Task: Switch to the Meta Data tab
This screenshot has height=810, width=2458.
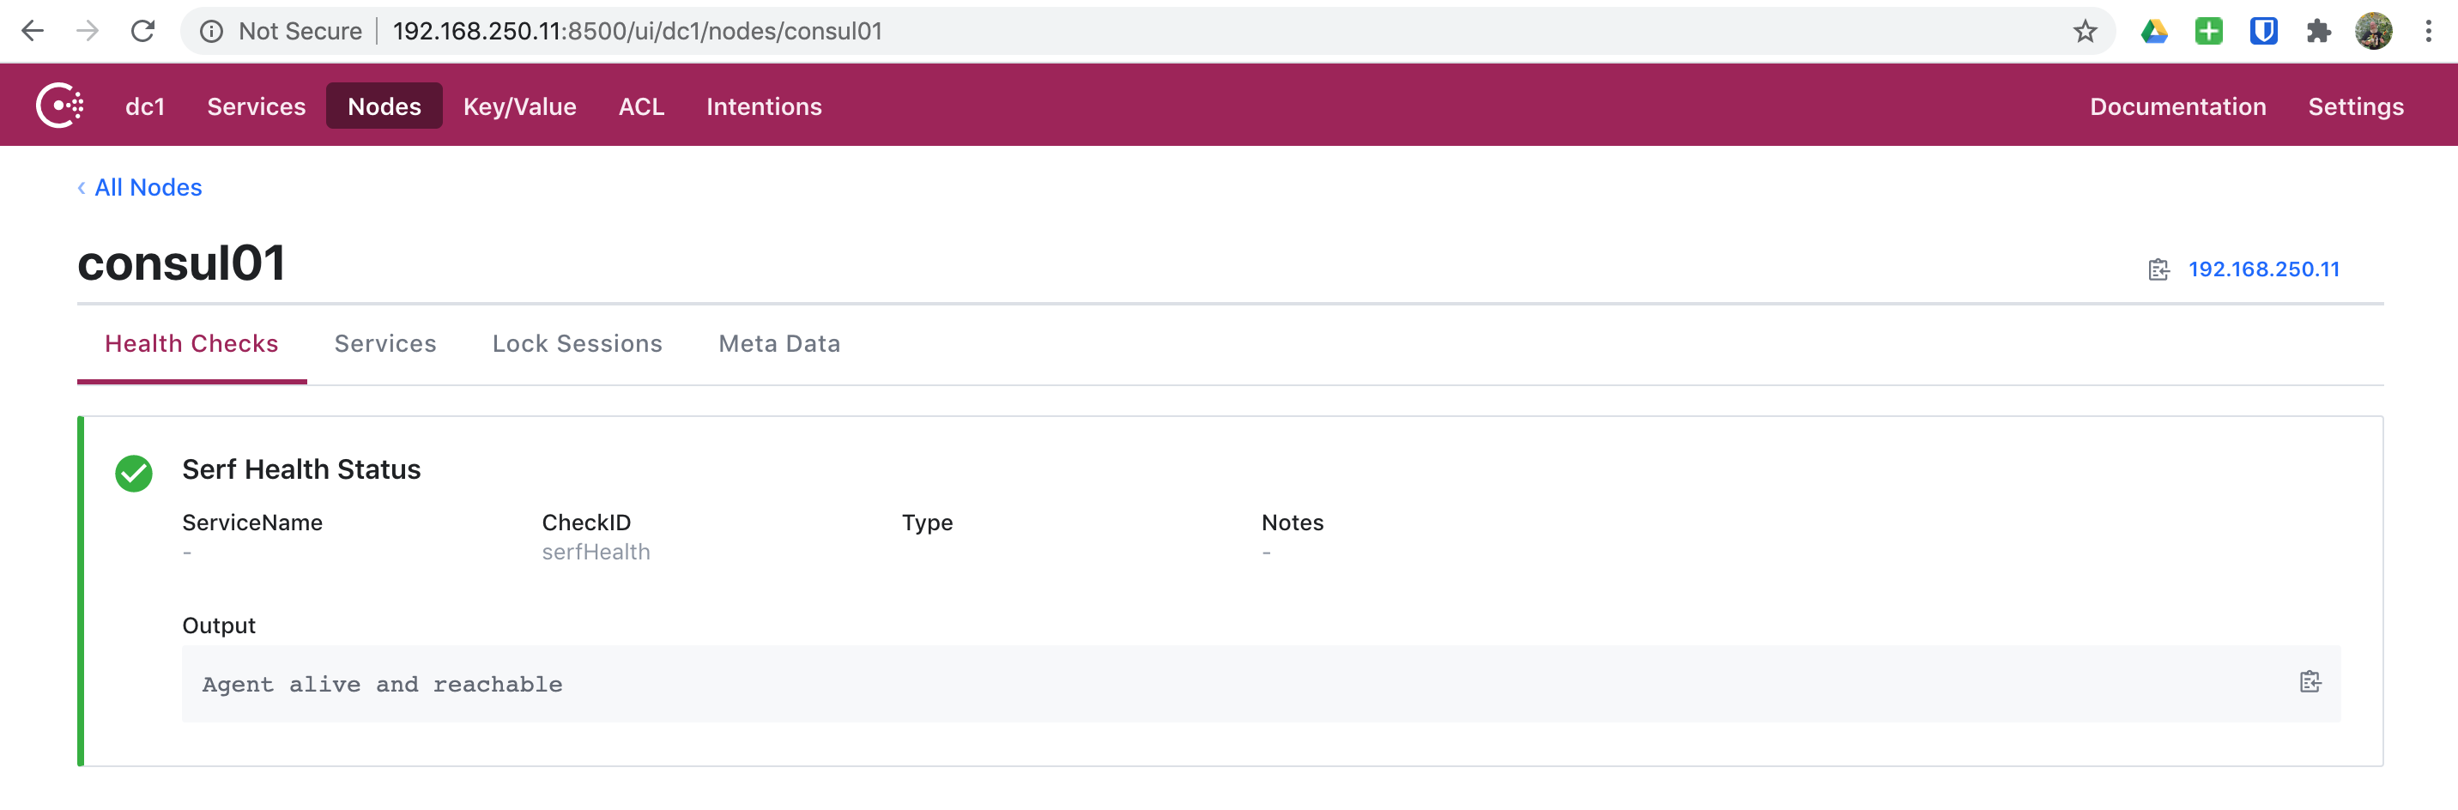Action: [779, 343]
